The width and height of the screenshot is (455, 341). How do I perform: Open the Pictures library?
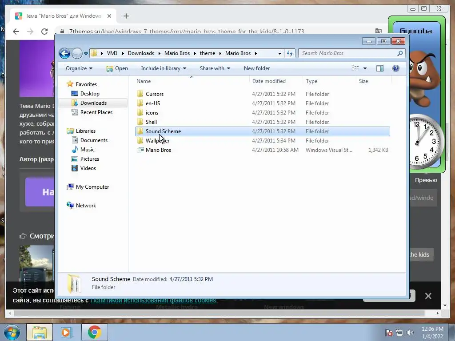[90, 159]
